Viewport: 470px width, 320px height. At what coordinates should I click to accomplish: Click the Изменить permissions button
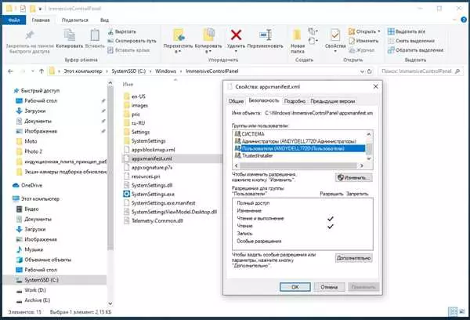[354, 177]
